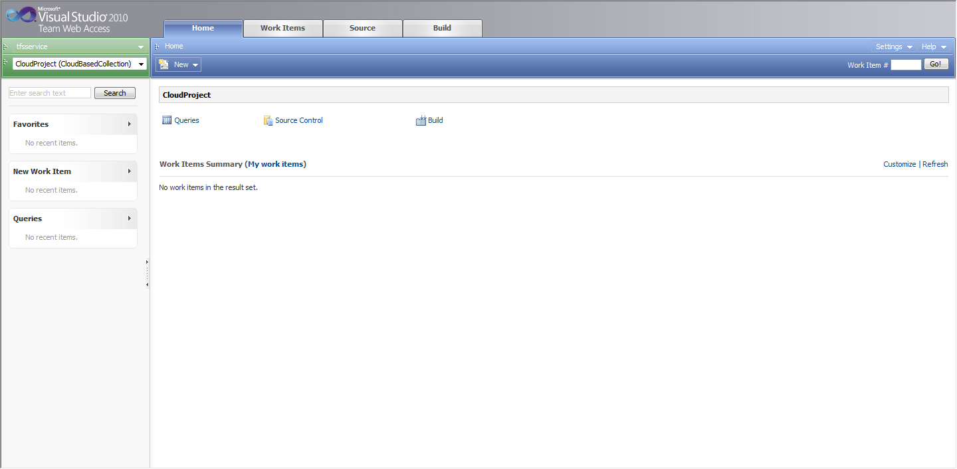Open the Source Control link
The width and height of the screenshot is (957, 469).
pos(299,120)
